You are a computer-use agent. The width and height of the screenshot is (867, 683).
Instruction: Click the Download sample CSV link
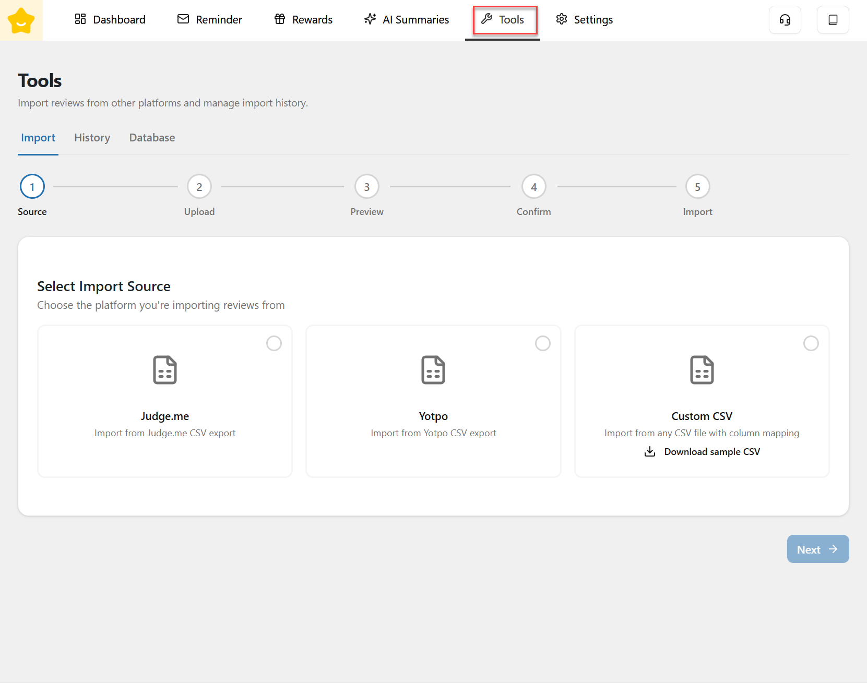[x=711, y=451]
